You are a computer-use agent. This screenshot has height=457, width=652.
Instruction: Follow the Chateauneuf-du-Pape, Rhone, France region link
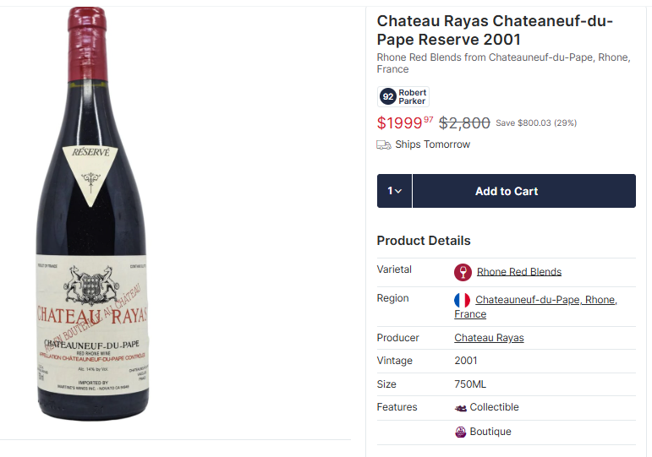pos(545,300)
